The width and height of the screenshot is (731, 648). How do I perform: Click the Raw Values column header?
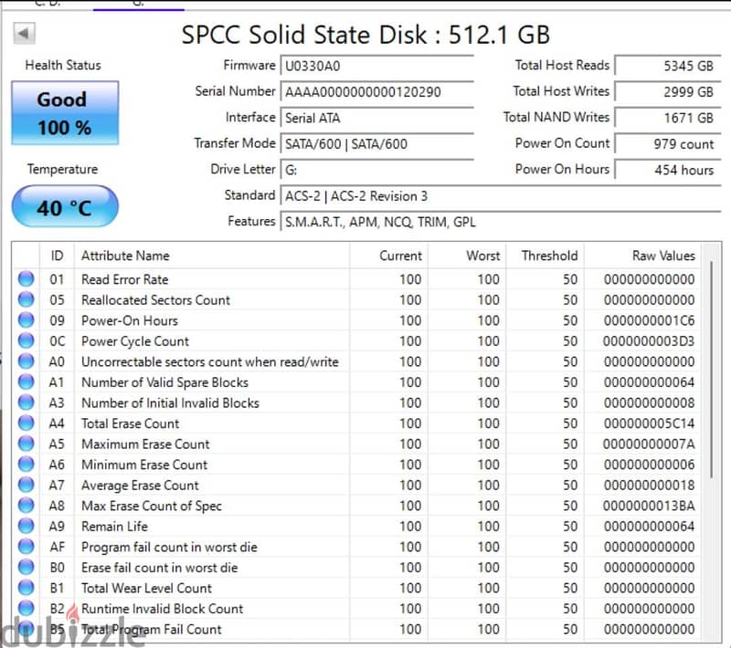(642, 256)
